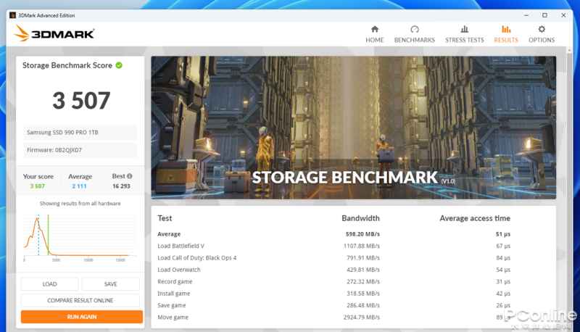Open the Stress Tests chart icon
Image resolution: width=580 pixels, height=332 pixels.
[x=464, y=29]
